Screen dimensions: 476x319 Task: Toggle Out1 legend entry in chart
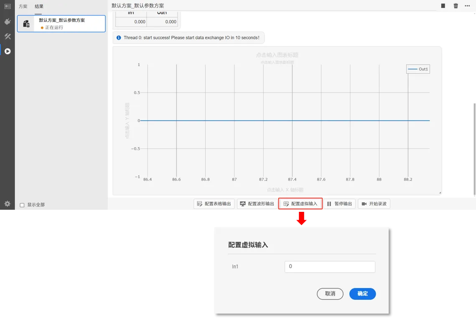[x=418, y=69]
